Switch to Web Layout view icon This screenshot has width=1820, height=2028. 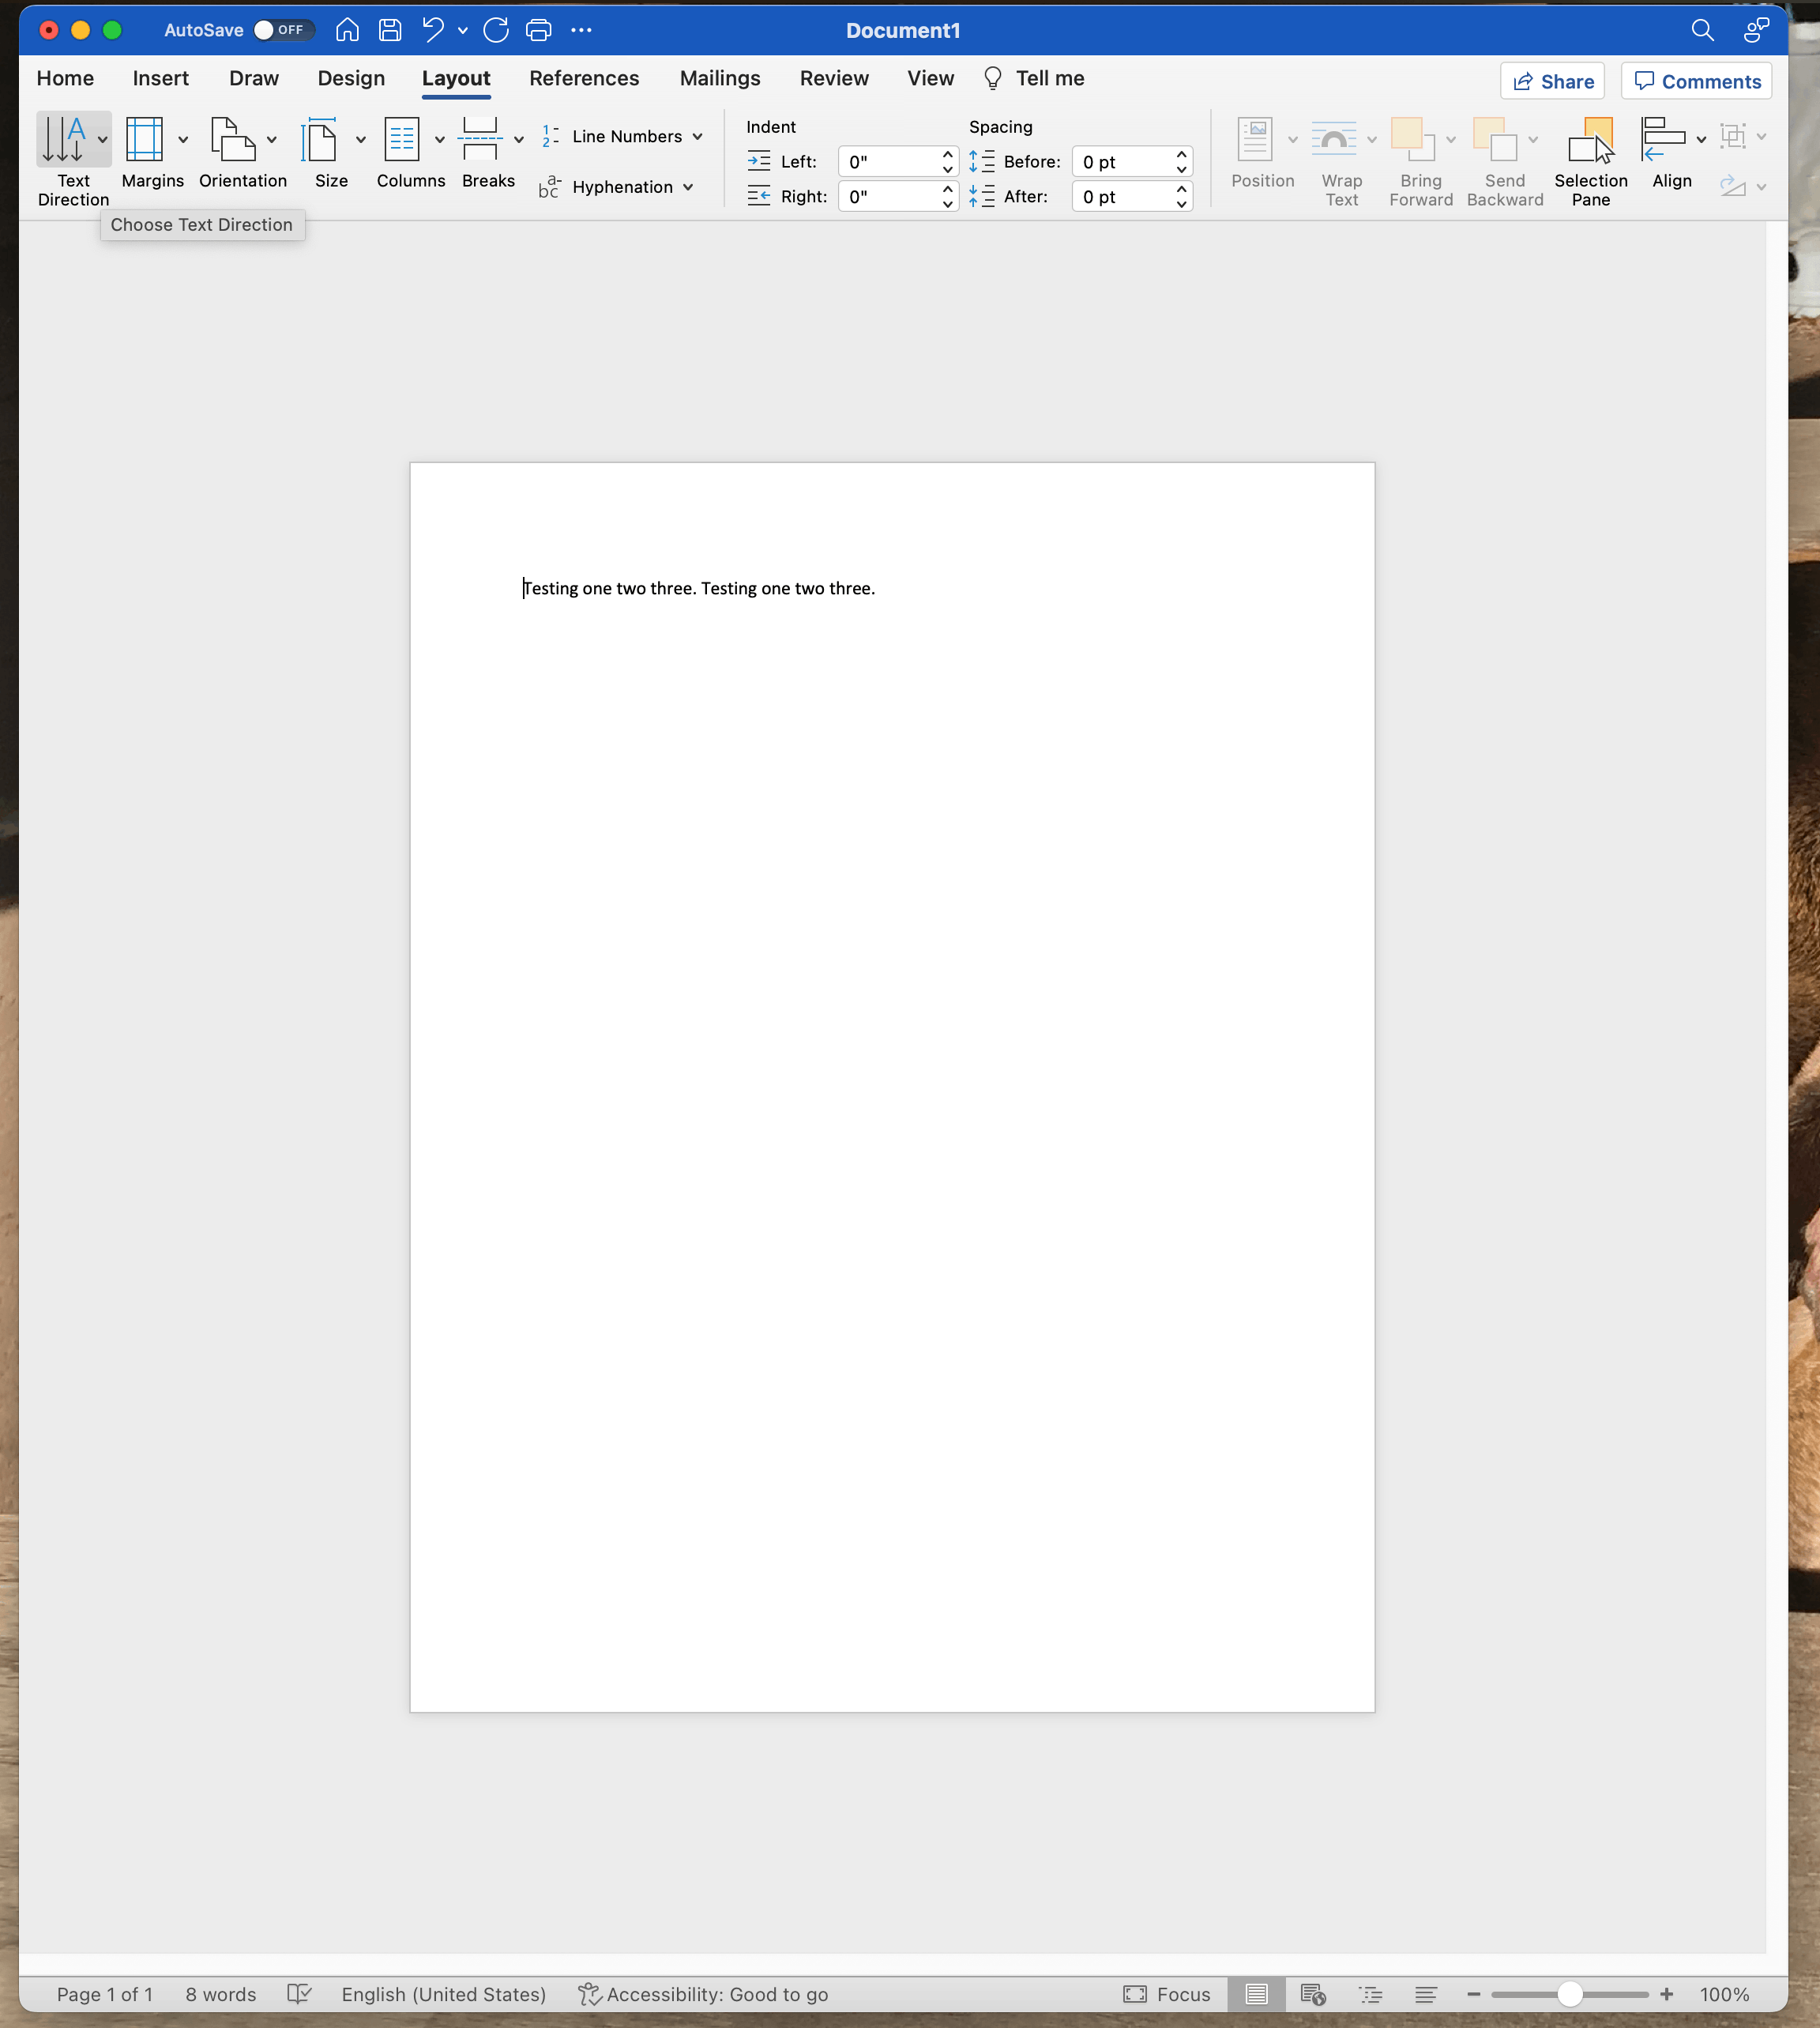point(1312,1994)
